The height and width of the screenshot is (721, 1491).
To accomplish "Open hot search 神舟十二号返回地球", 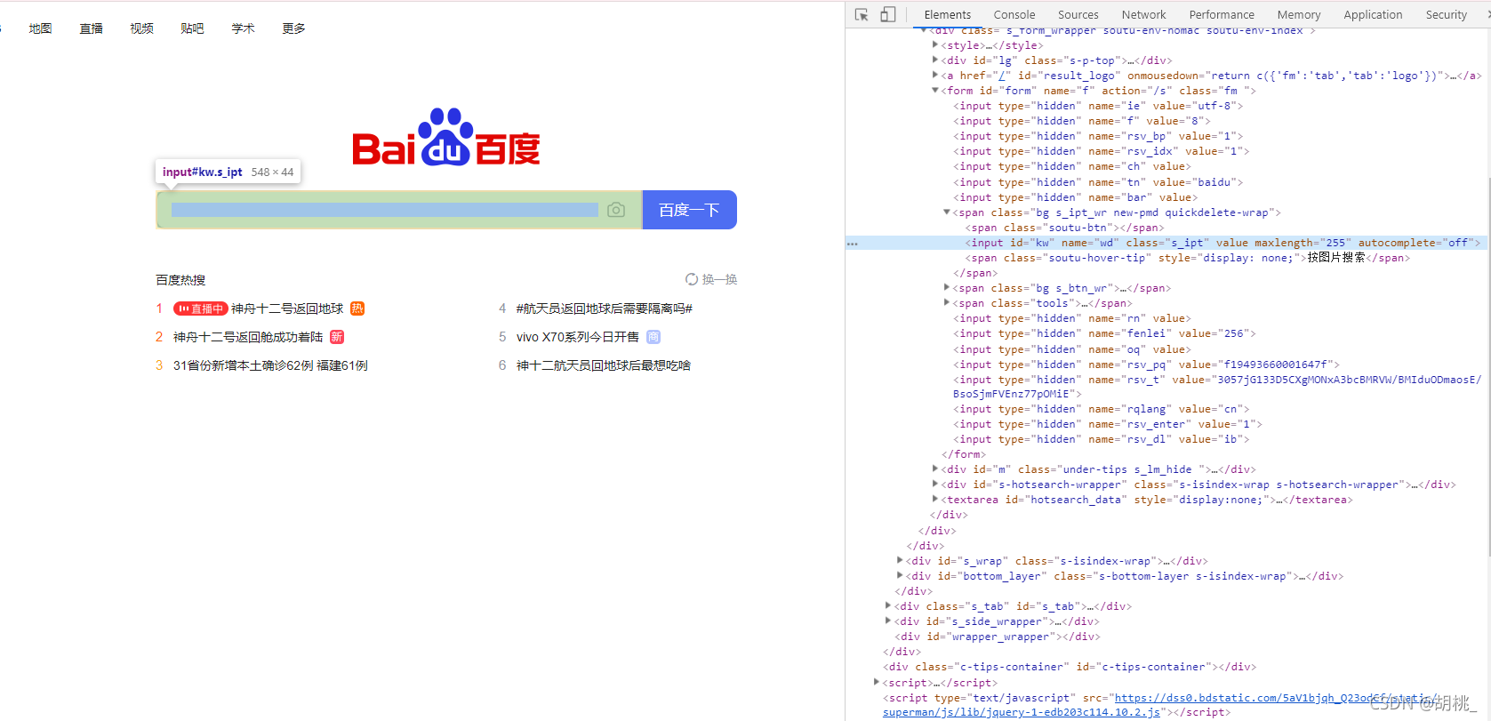I will (287, 308).
